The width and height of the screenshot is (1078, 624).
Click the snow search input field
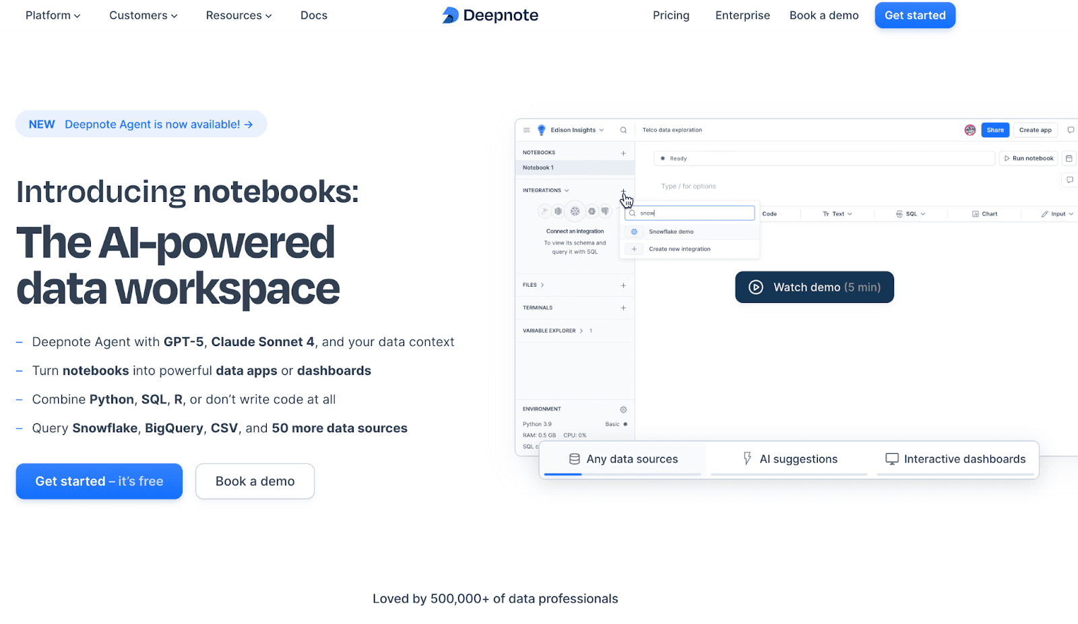pyautogui.click(x=689, y=212)
